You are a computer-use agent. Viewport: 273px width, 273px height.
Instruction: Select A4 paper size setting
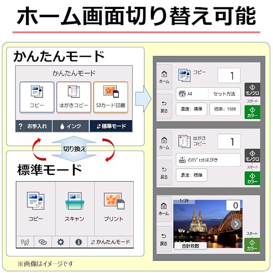click(192, 94)
